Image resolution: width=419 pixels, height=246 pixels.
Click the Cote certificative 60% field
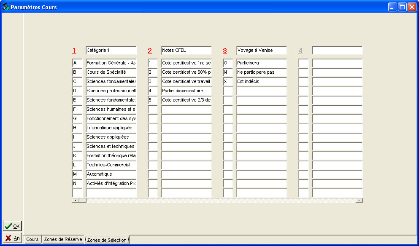pyautogui.click(x=187, y=72)
